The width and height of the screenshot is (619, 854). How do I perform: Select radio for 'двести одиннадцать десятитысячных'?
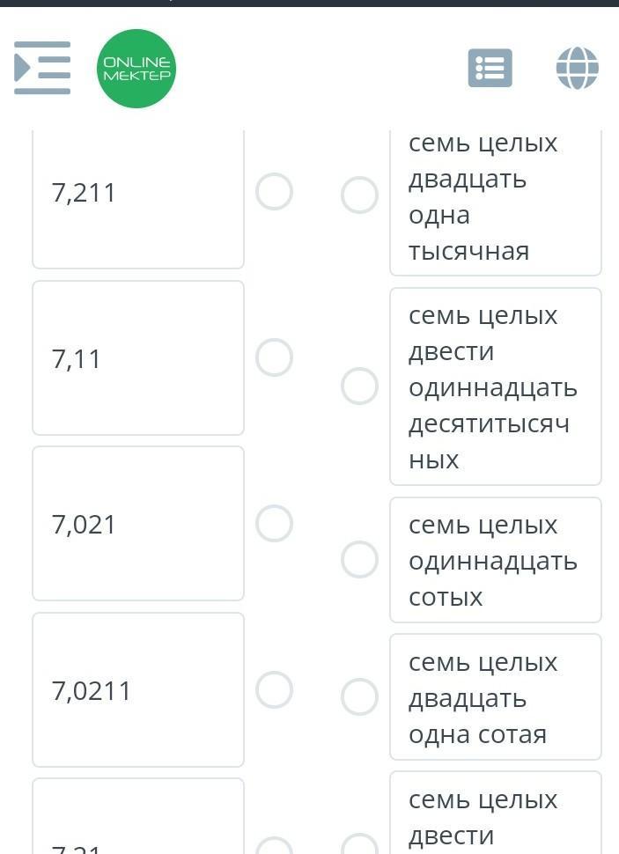359,387
